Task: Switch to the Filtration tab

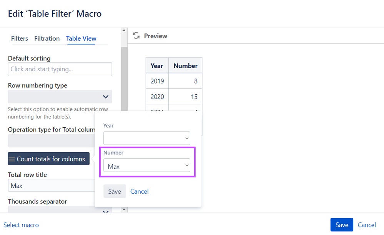Action: (x=47, y=38)
